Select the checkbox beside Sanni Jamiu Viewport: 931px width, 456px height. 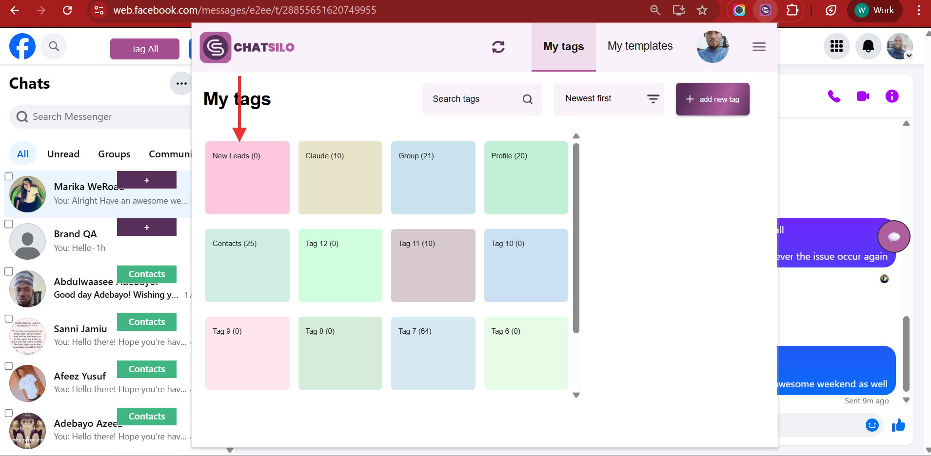(8, 319)
